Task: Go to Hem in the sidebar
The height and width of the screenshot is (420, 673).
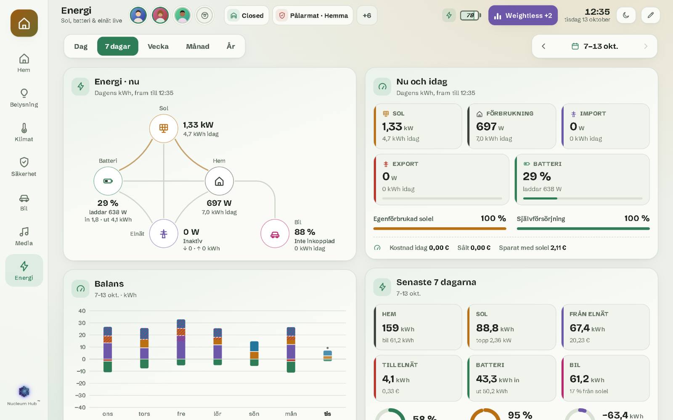Action: pyautogui.click(x=24, y=63)
